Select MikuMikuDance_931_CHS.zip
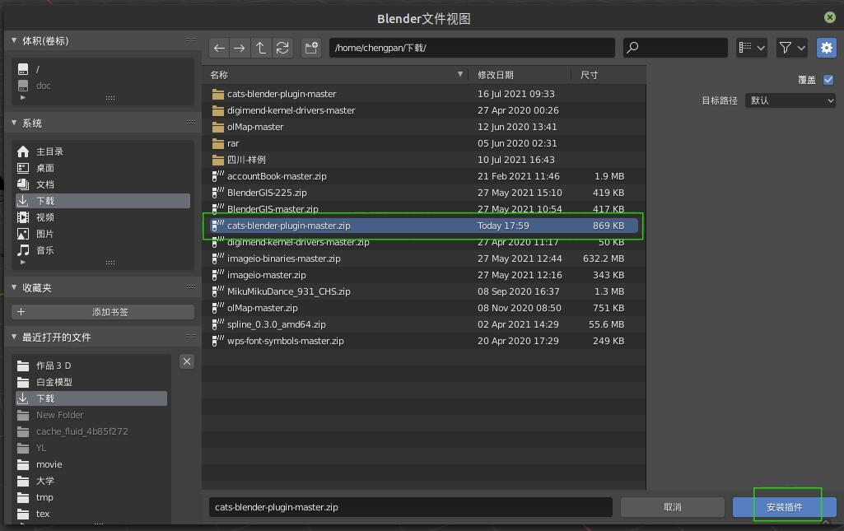 (x=424, y=291)
